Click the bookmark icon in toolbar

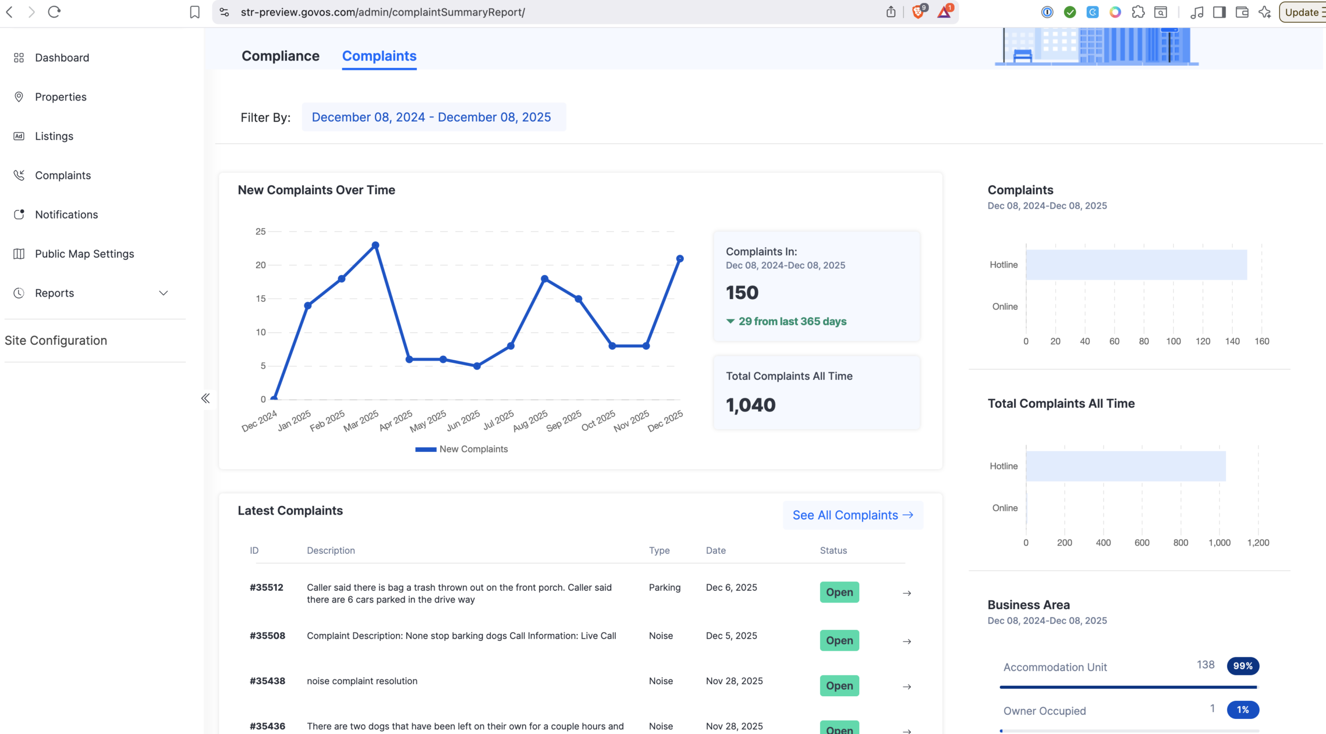194,12
